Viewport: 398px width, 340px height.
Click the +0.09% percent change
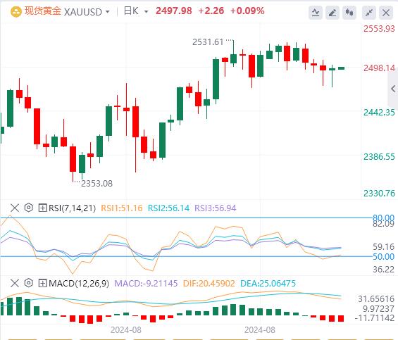tap(247, 11)
